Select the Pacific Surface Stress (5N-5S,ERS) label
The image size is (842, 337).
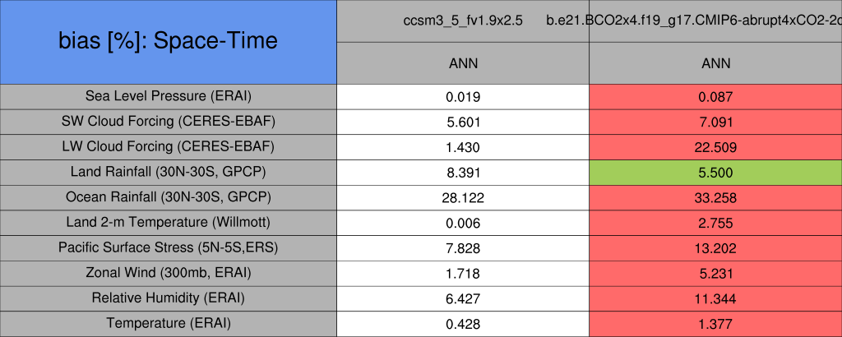coord(169,248)
